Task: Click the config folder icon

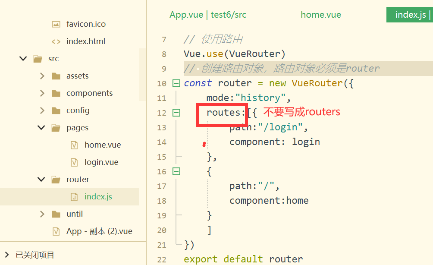Action: [x=56, y=111]
